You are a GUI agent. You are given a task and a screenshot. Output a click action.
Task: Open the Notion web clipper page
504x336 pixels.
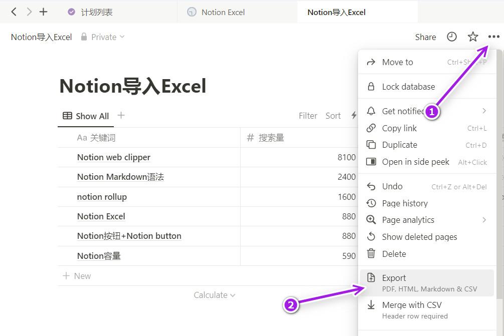click(x=114, y=157)
